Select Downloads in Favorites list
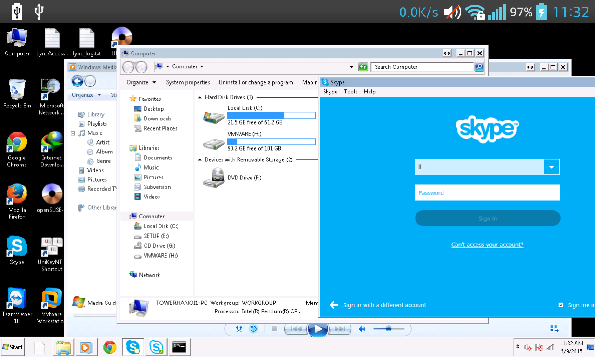The width and height of the screenshot is (595, 357). [x=152, y=119]
